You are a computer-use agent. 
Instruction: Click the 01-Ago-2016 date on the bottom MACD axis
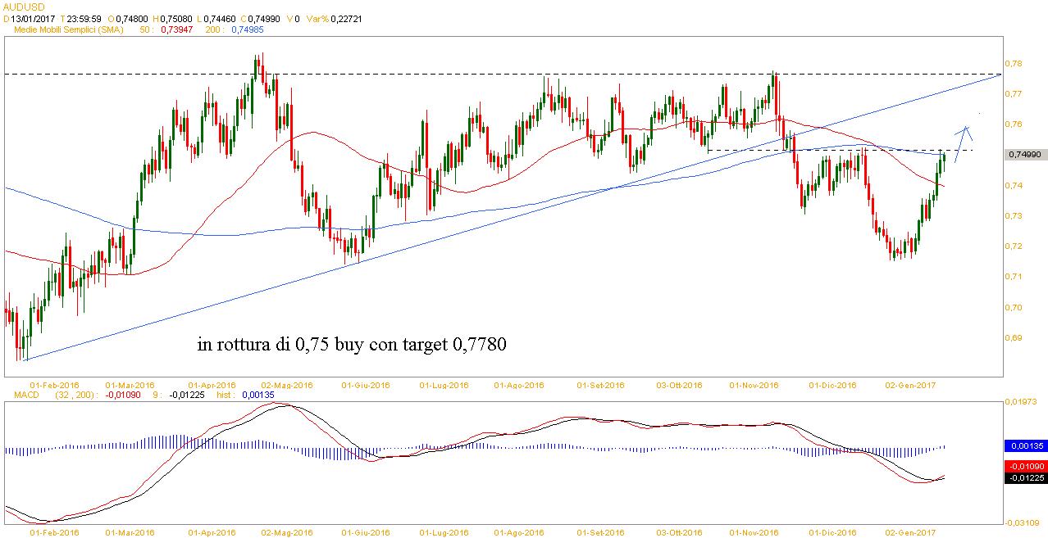coord(521,532)
